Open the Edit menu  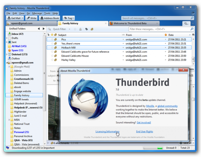pos(15,13)
